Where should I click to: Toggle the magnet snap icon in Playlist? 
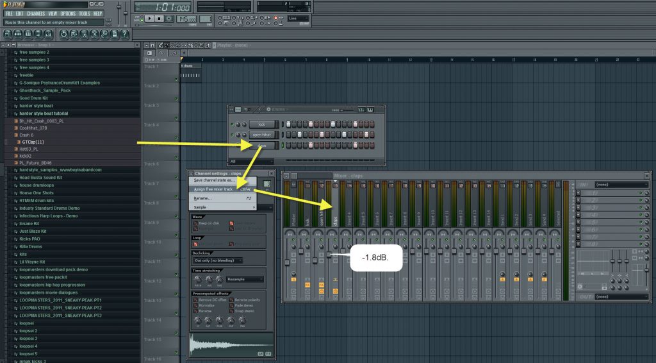click(152, 46)
